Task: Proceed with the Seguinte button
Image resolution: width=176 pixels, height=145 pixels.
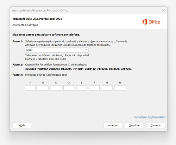Action: click(x=134, y=125)
